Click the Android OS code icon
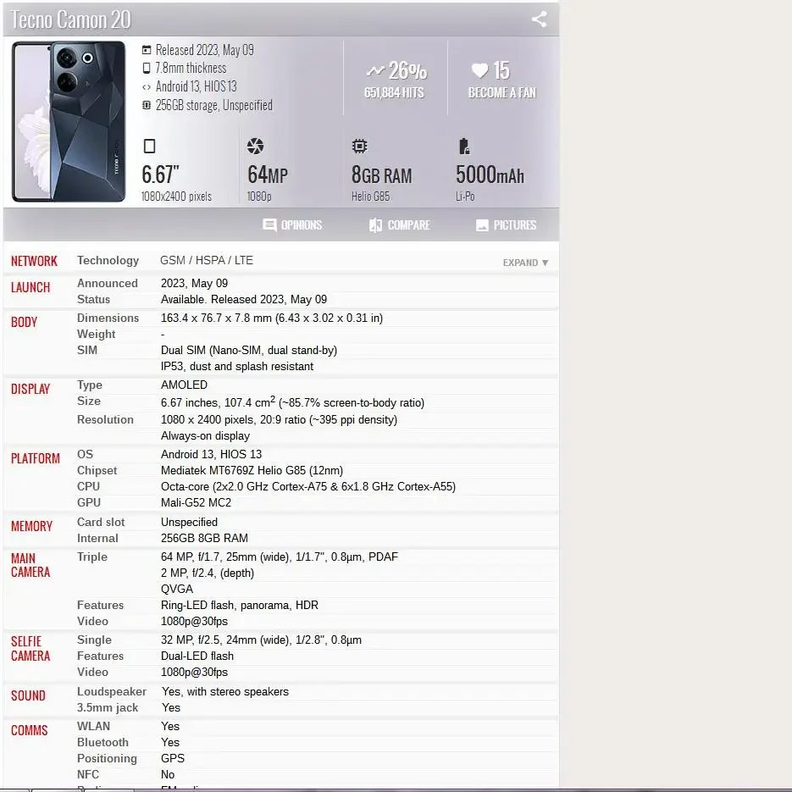This screenshot has width=792, height=792. (x=147, y=87)
